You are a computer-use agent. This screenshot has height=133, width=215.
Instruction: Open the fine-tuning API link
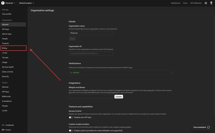point(149,91)
